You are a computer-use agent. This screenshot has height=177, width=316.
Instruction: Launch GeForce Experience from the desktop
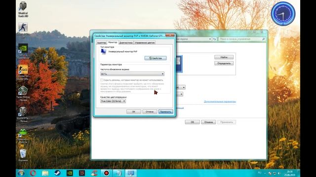[x=23, y=51]
